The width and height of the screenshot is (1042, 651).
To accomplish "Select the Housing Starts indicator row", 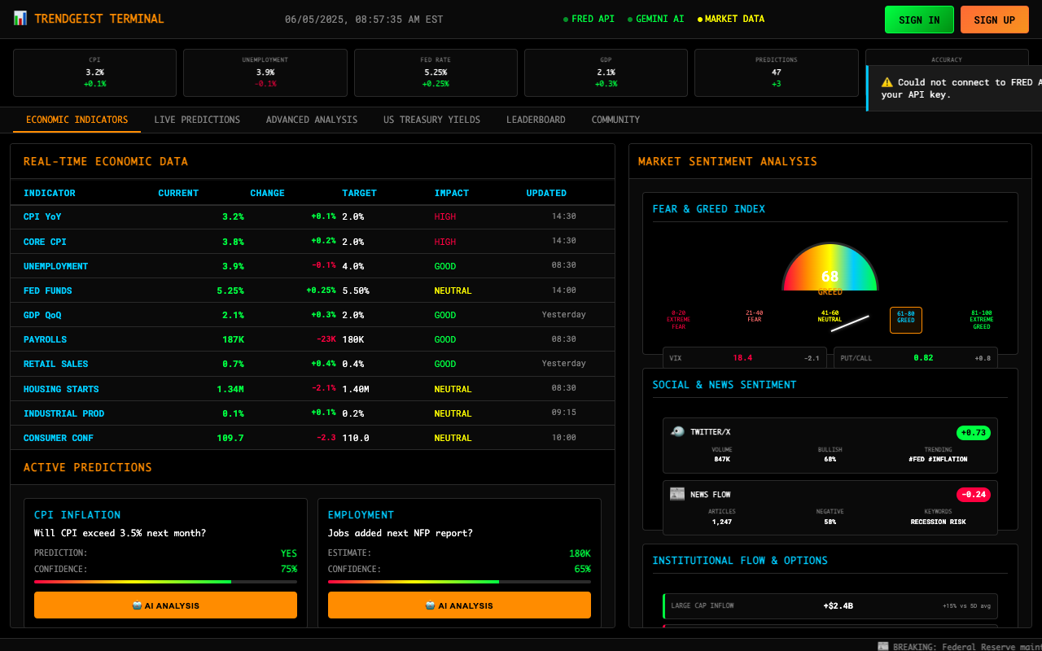I will click(x=313, y=389).
